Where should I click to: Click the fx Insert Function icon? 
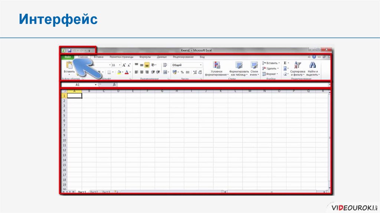[x=114, y=85]
